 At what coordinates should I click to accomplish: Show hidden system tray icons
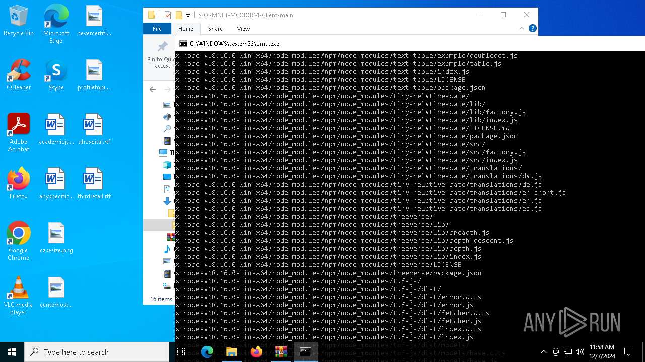pyautogui.click(x=543, y=352)
